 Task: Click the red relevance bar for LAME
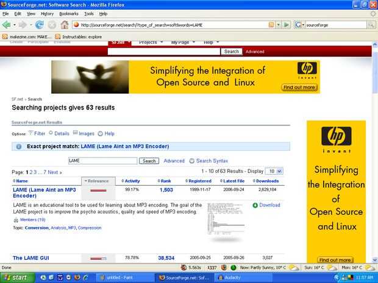(98, 190)
